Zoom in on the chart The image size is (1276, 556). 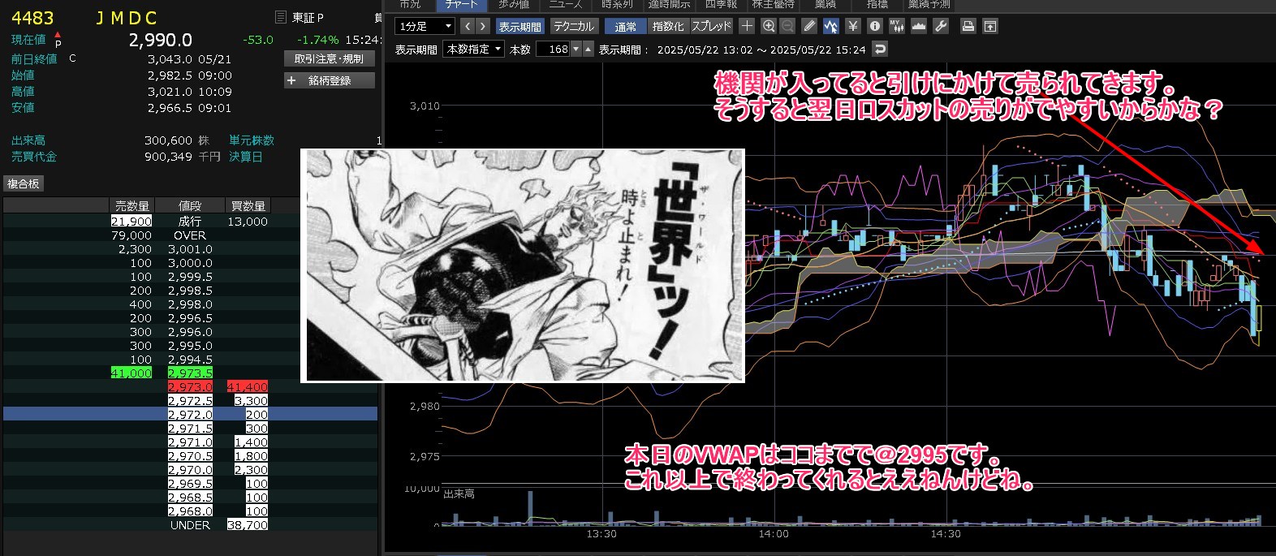(769, 26)
